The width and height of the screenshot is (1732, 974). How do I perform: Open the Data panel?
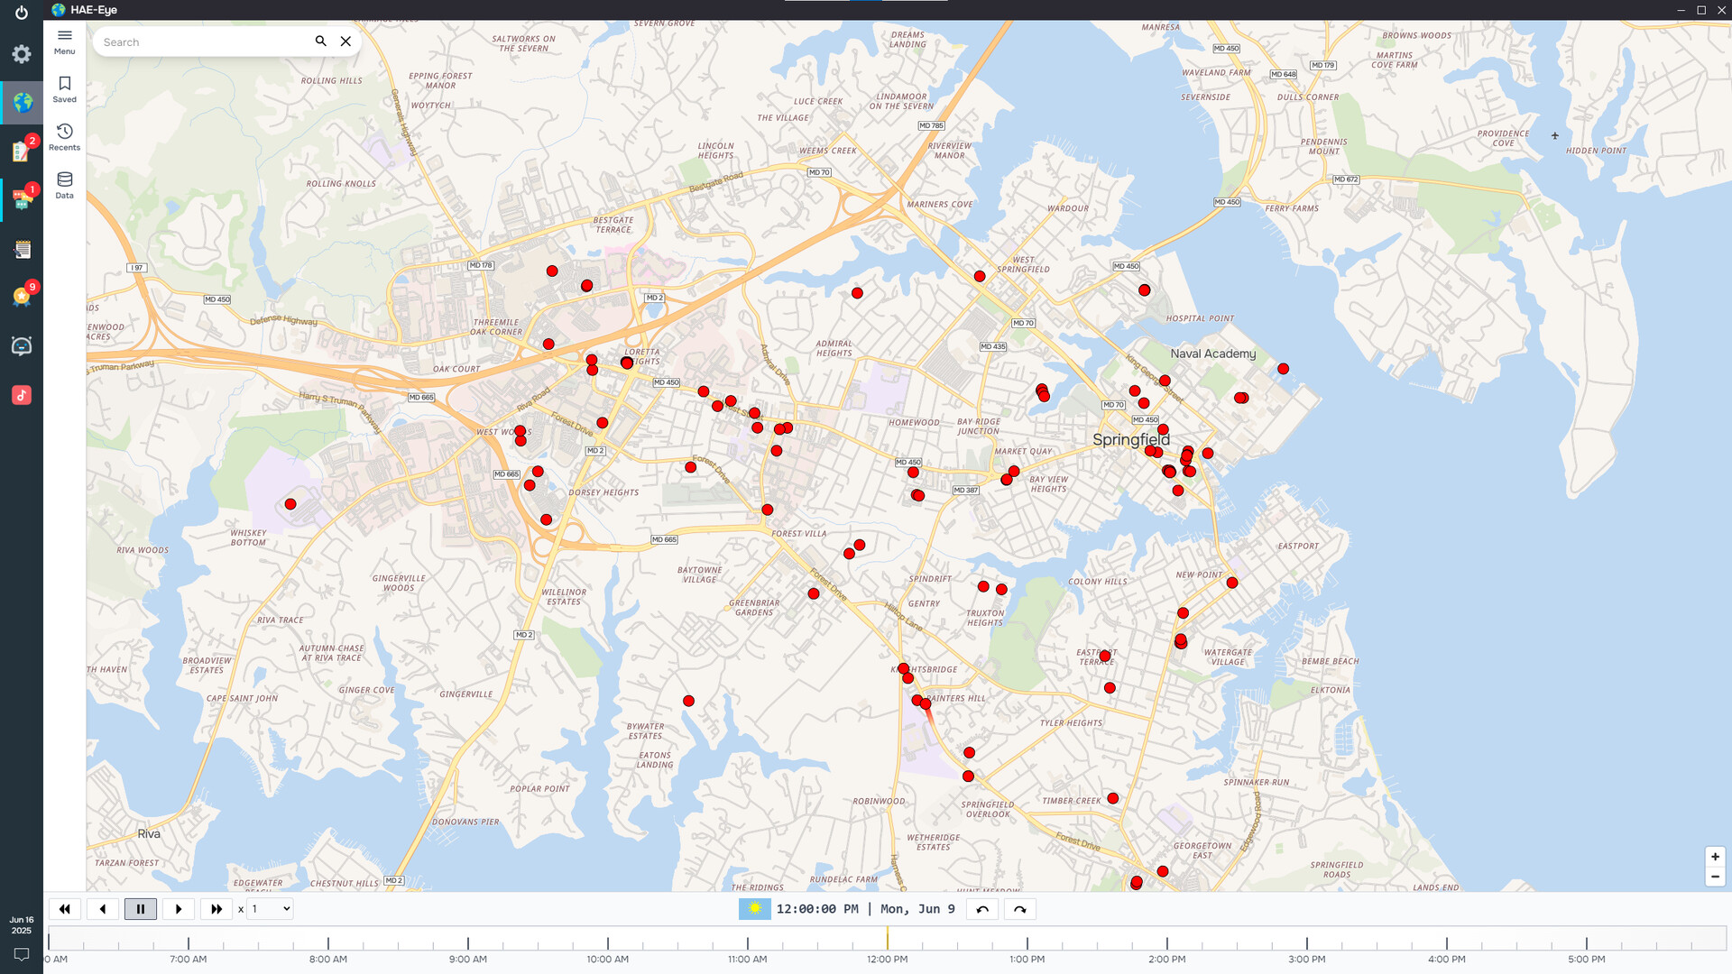[x=65, y=184]
